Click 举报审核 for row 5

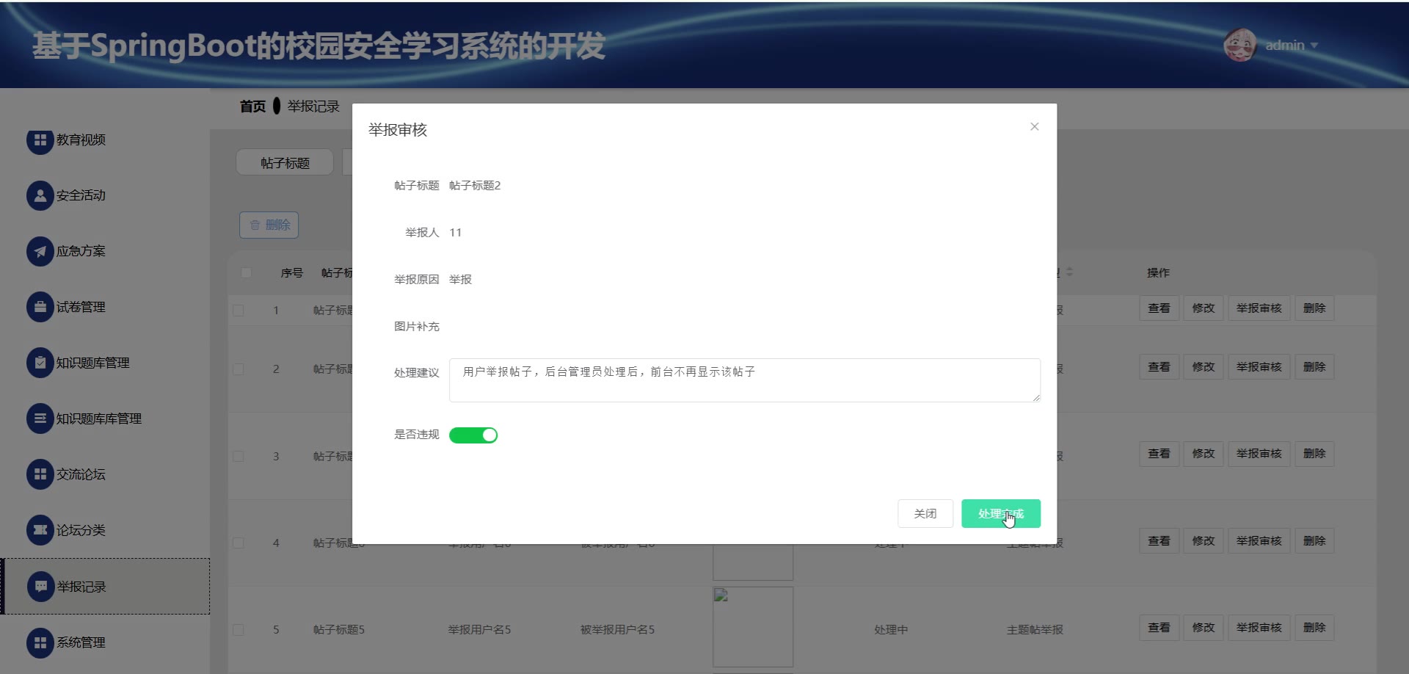[1259, 628]
